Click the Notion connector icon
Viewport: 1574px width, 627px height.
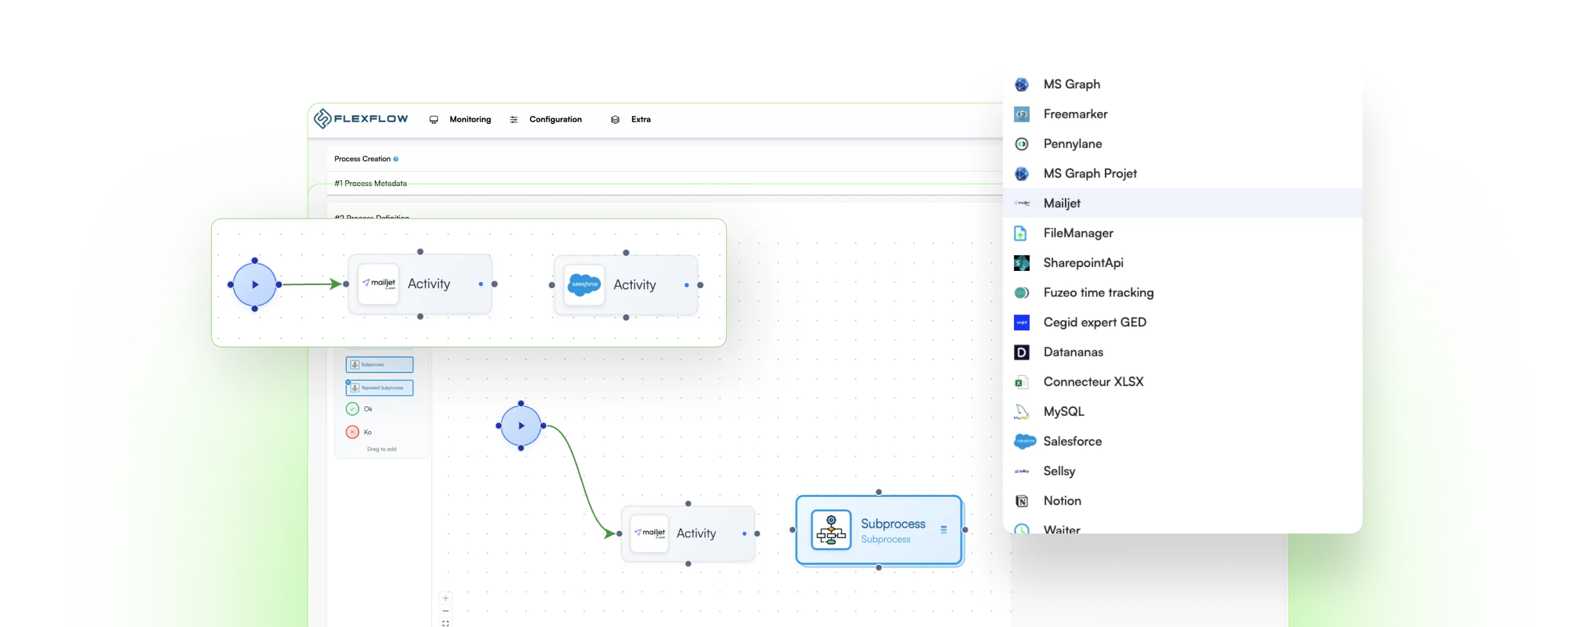coord(1021,501)
